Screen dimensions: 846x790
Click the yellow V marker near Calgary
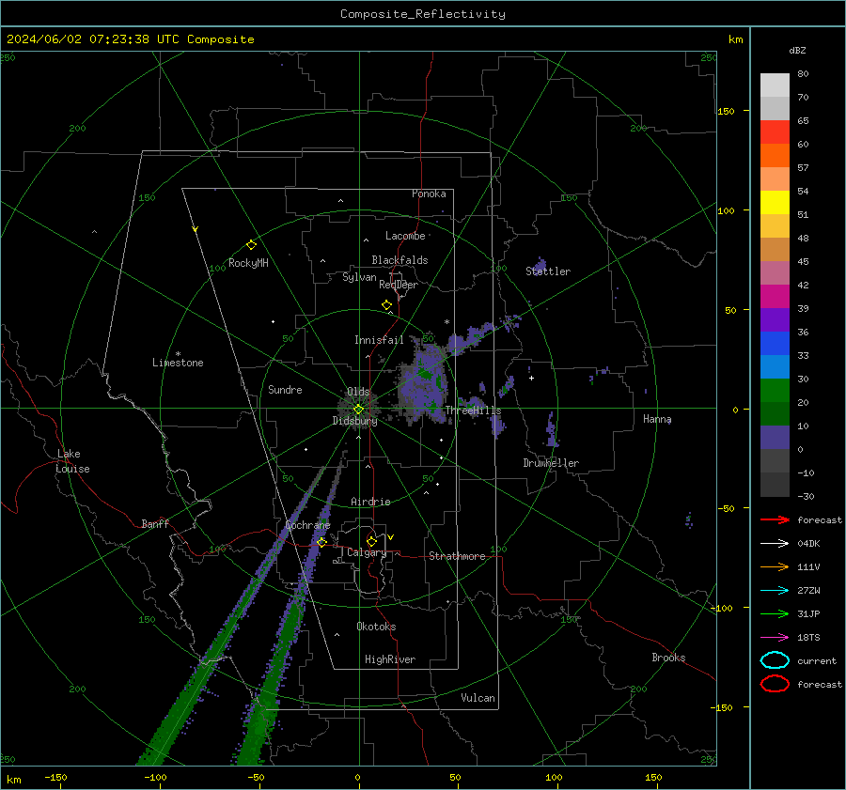(391, 537)
